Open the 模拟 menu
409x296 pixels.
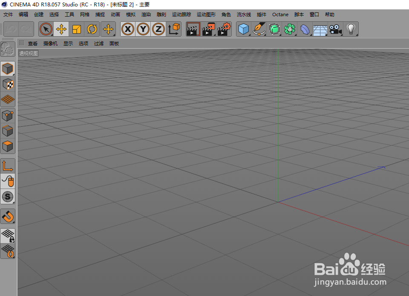[x=131, y=15]
